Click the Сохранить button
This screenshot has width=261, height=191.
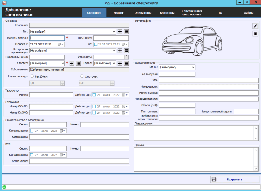coord(234,179)
